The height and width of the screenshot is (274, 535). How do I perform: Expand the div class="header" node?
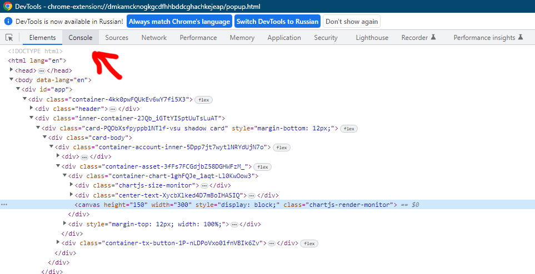[32, 108]
